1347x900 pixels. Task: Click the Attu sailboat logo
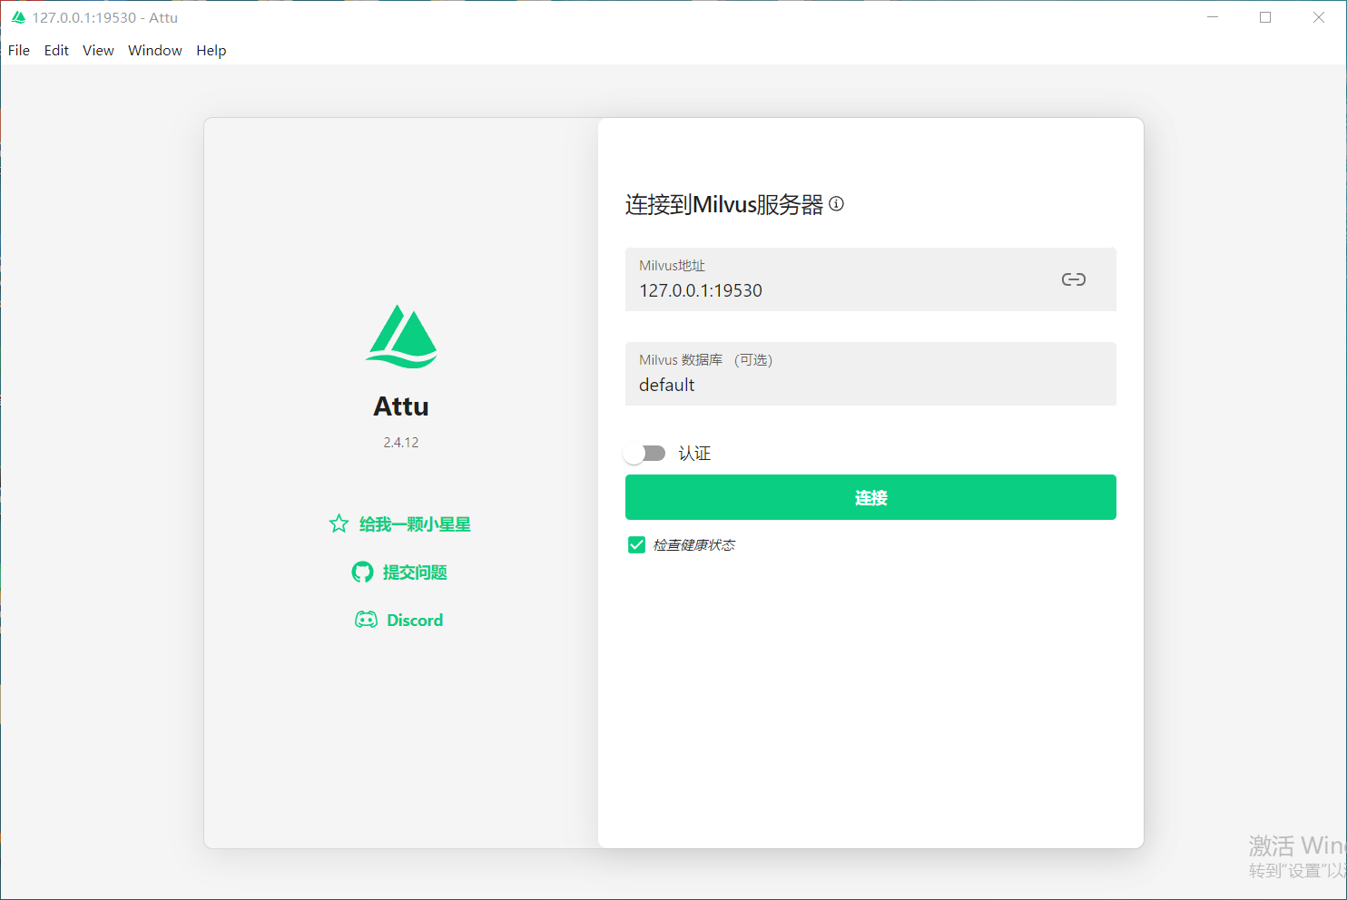point(401,337)
